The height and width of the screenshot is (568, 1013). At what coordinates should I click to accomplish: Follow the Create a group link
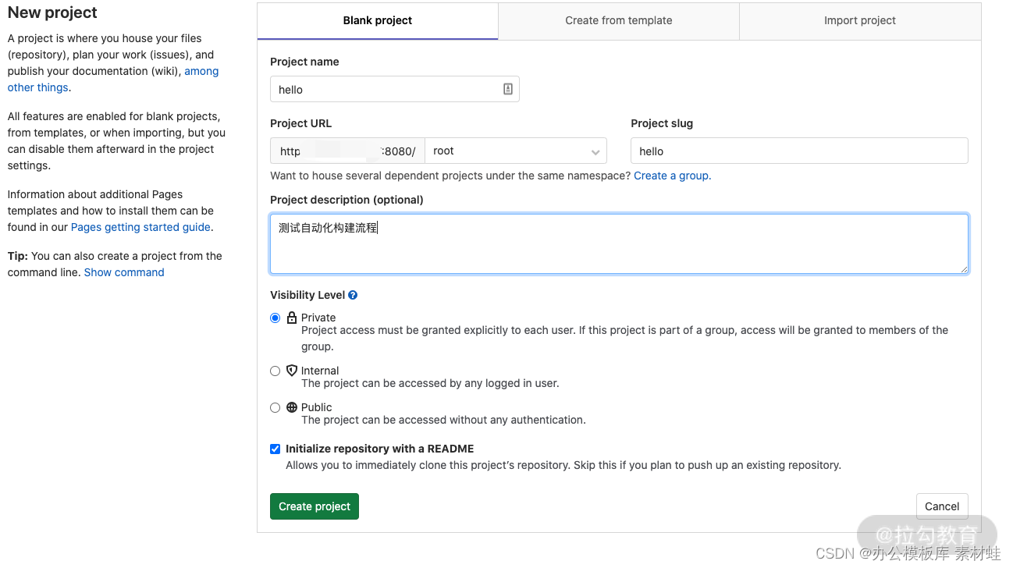(672, 176)
